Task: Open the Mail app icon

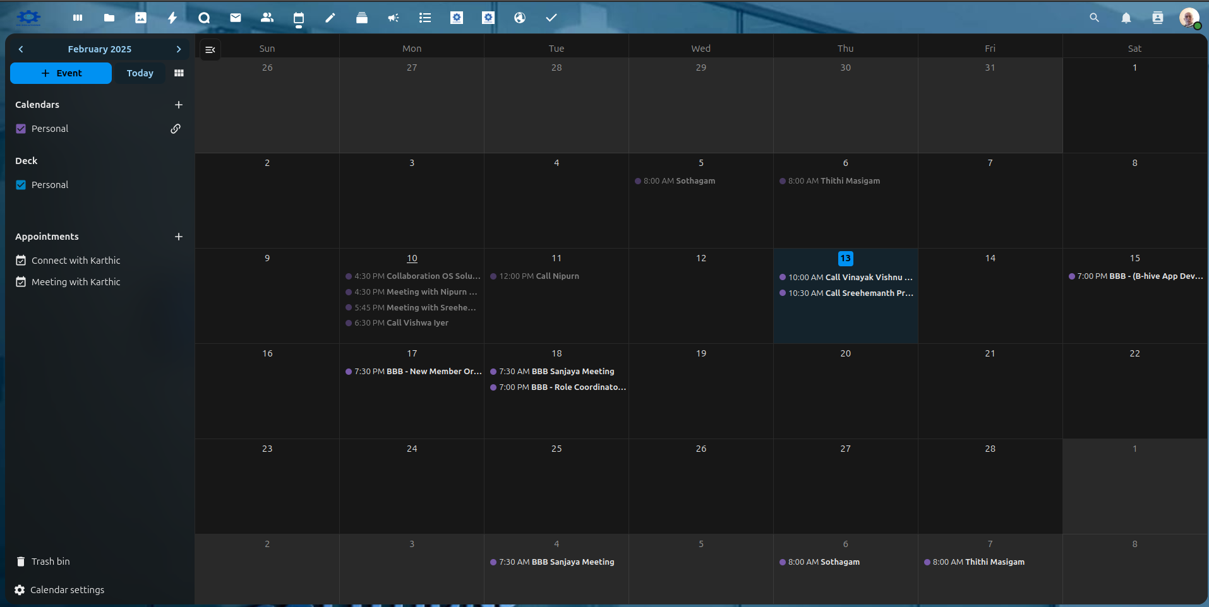Action: click(x=236, y=18)
